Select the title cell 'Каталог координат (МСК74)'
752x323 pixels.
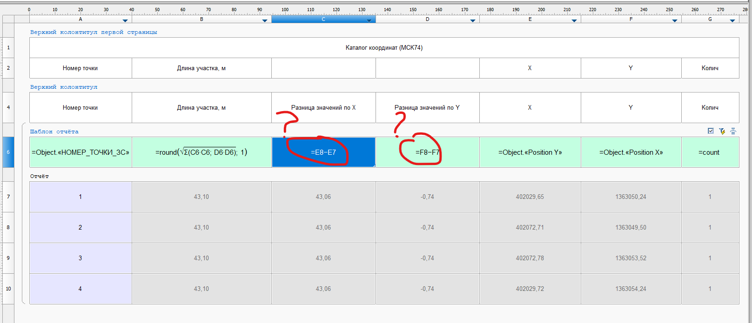[x=384, y=48]
